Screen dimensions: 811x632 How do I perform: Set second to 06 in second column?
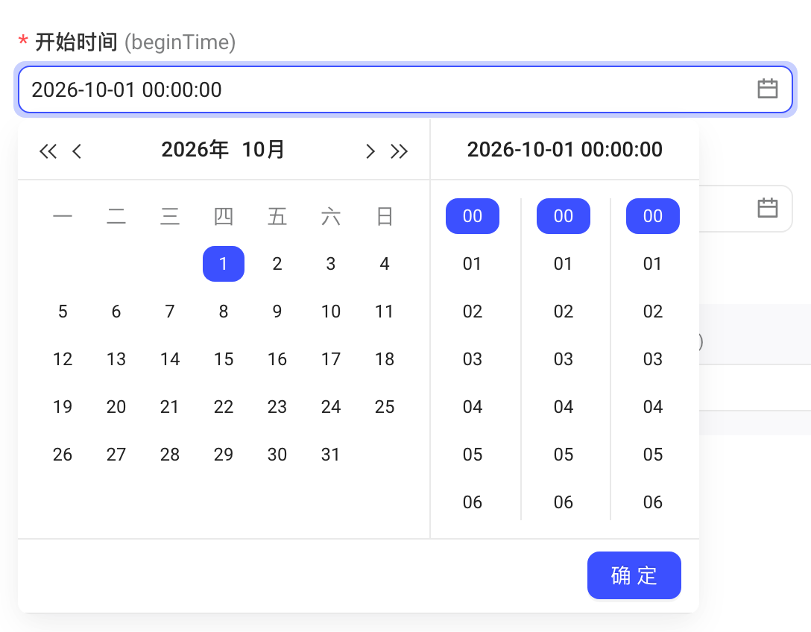653,502
